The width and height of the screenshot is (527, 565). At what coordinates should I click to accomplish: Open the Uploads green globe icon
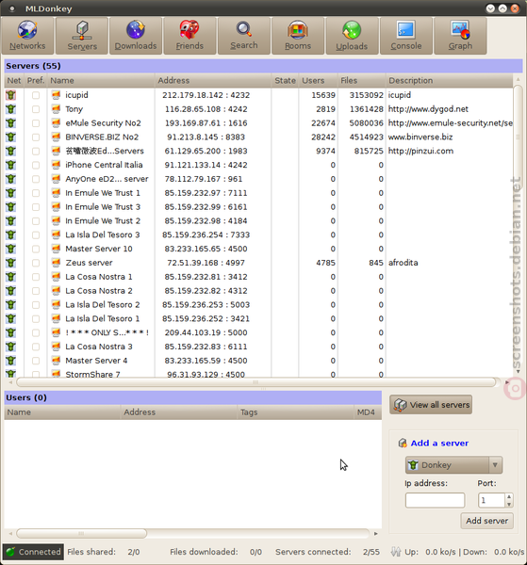click(x=352, y=30)
